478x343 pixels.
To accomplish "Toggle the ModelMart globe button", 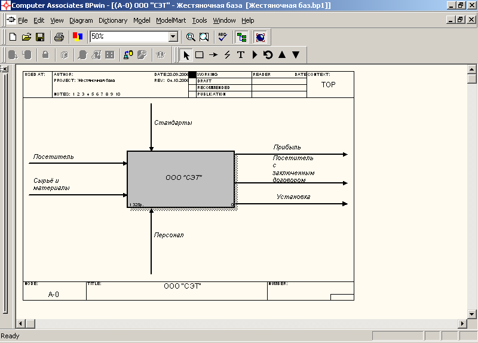I will (260, 37).
